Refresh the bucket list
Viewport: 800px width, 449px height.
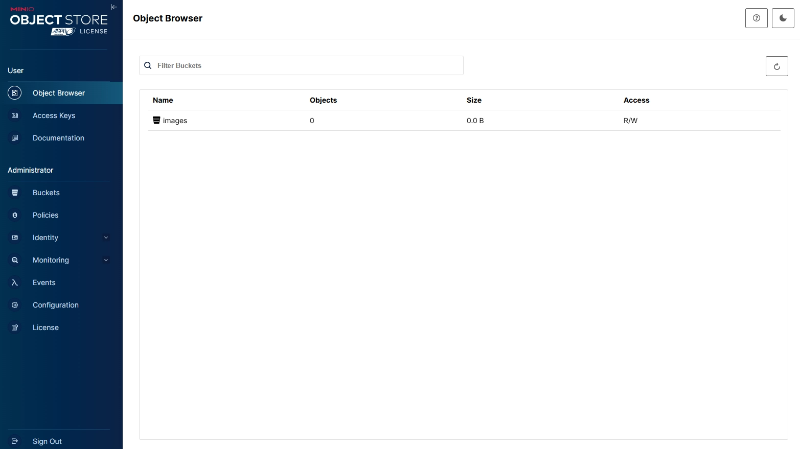[x=776, y=66]
